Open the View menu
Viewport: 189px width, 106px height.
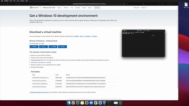[18, 1]
